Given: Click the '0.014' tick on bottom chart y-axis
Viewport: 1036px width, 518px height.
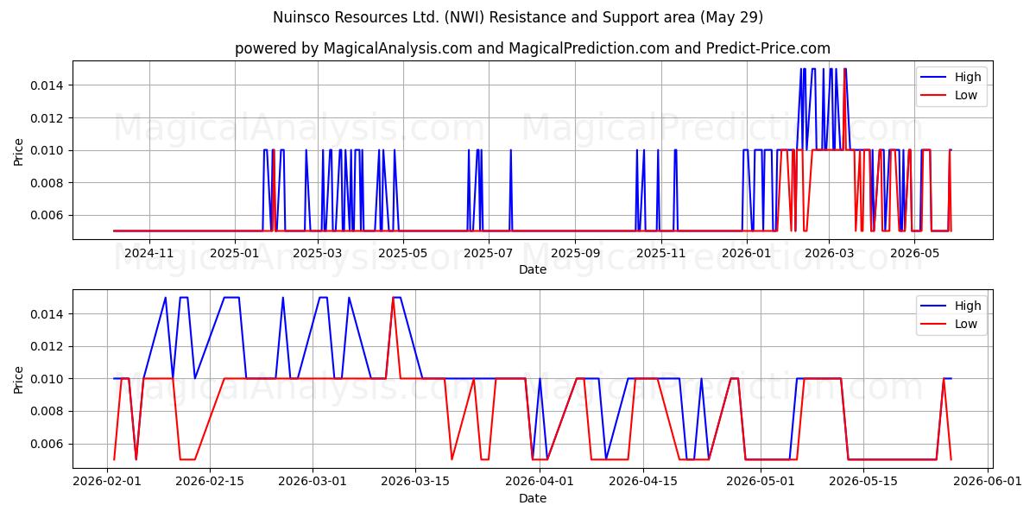Looking at the screenshot, I should (49, 313).
